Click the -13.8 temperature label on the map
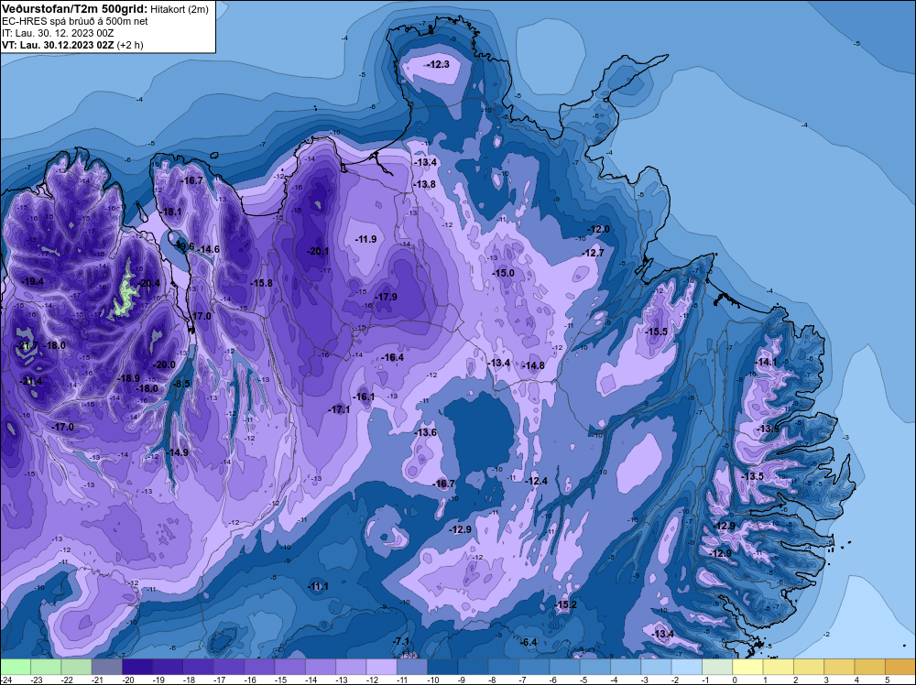 pos(425,185)
